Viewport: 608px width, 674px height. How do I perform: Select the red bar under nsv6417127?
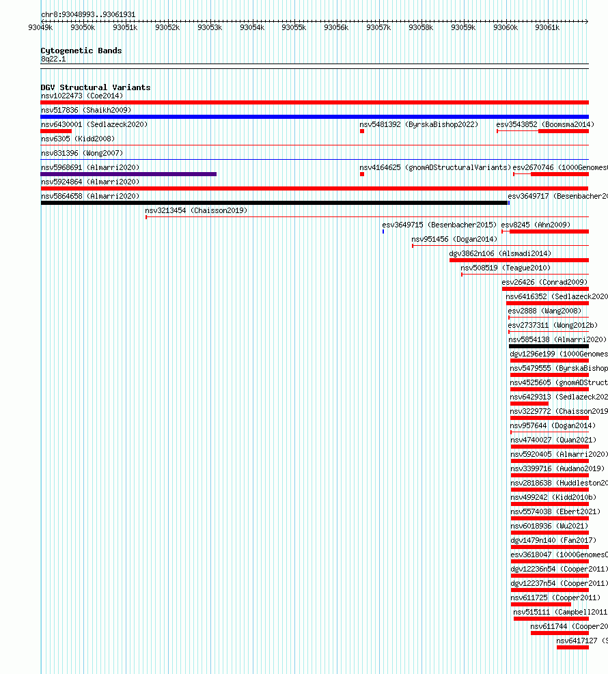[x=572, y=647]
